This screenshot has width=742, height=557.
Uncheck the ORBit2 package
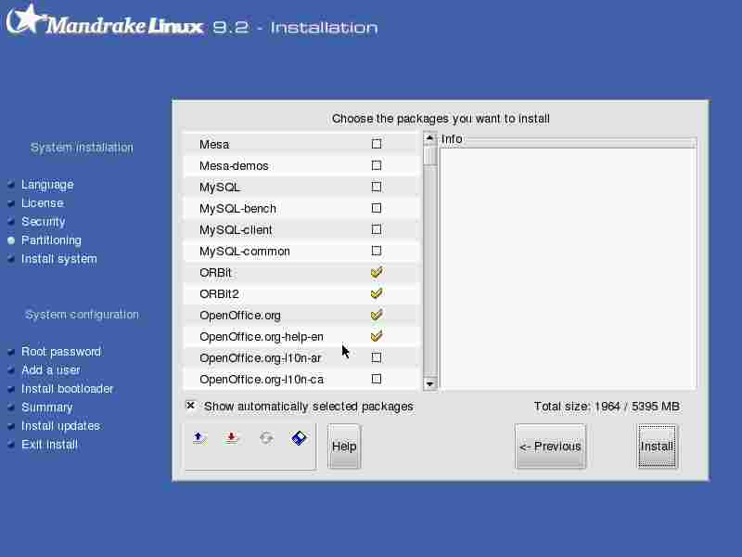tap(377, 293)
